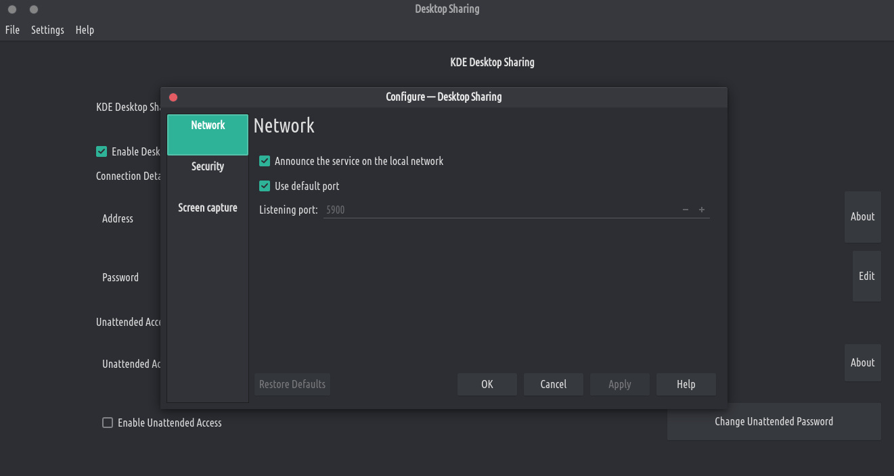Open the Settings menu
The width and height of the screenshot is (894, 476).
coord(47,30)
